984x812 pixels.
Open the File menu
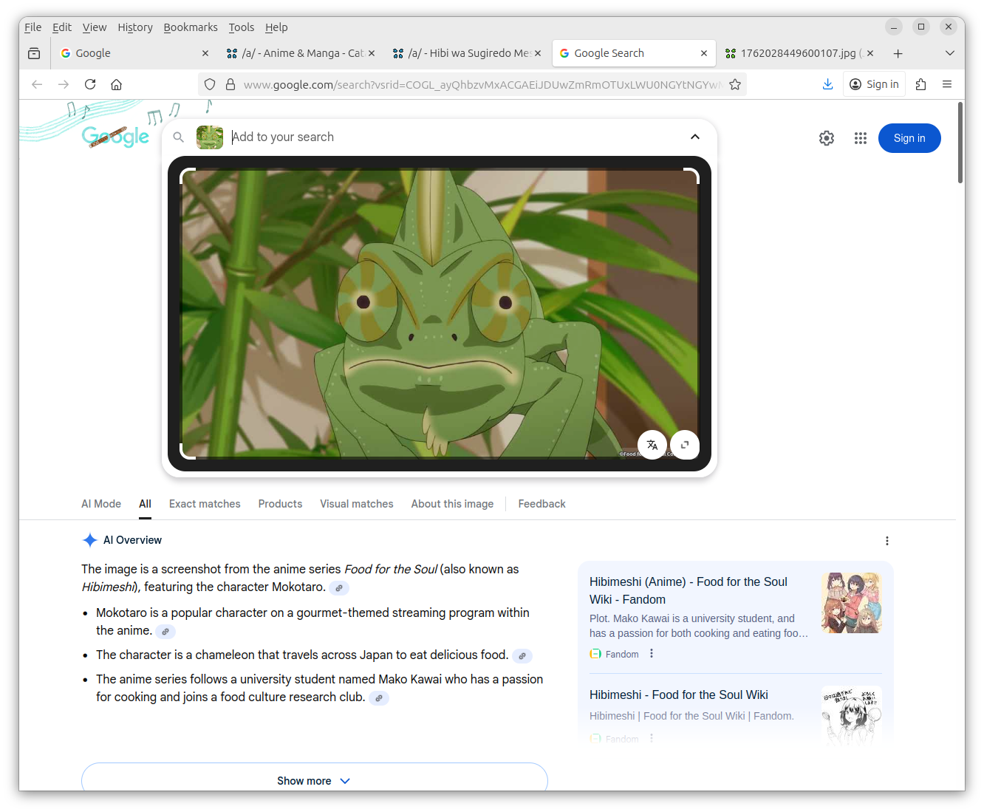33,27
